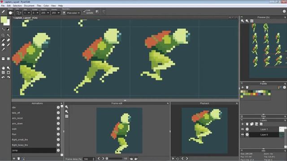
Task: Select the Magic Wand tool
Action: 9,35
